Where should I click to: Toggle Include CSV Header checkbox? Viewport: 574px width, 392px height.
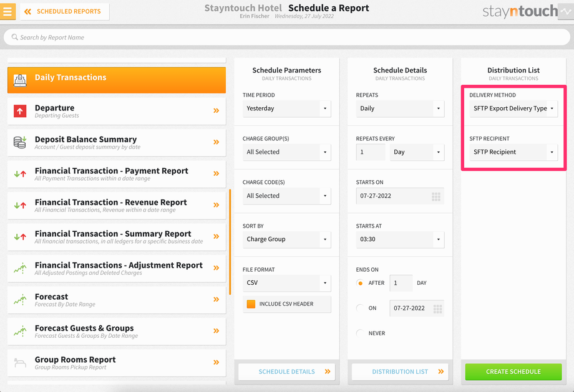[x=251, y=304]
